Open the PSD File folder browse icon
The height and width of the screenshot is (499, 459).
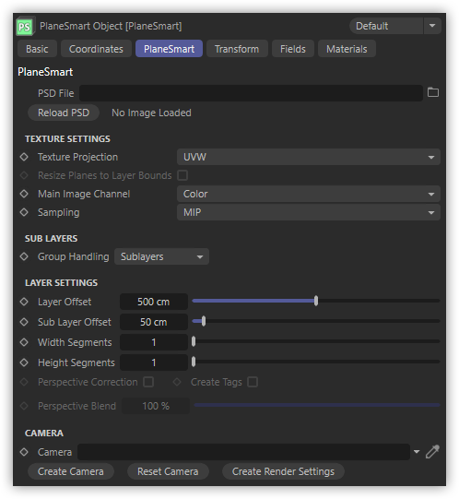pyautogui.click(x=432, y=92)
